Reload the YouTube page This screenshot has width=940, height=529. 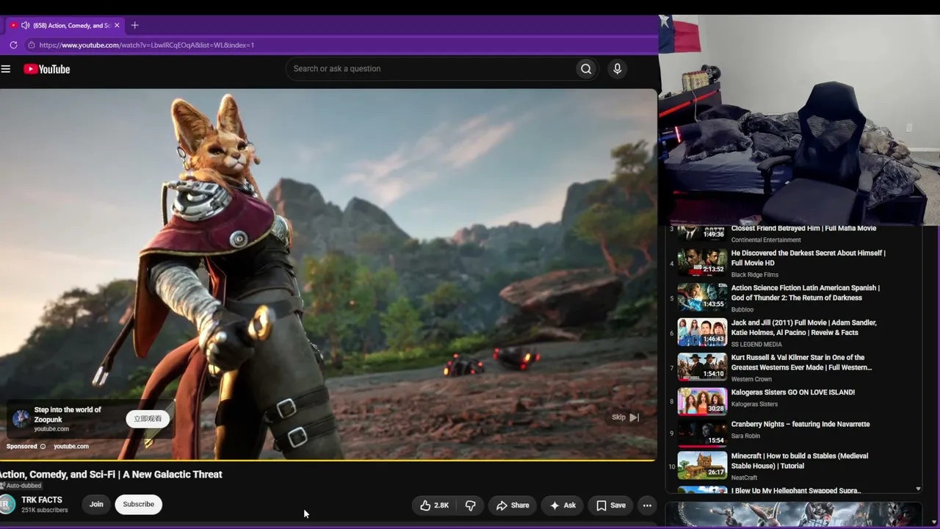pos(13,45)
